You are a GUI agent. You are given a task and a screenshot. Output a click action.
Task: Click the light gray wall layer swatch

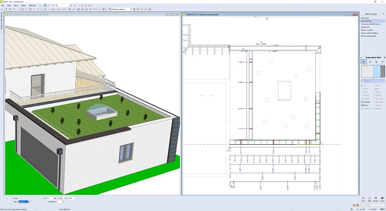(367, 72)
